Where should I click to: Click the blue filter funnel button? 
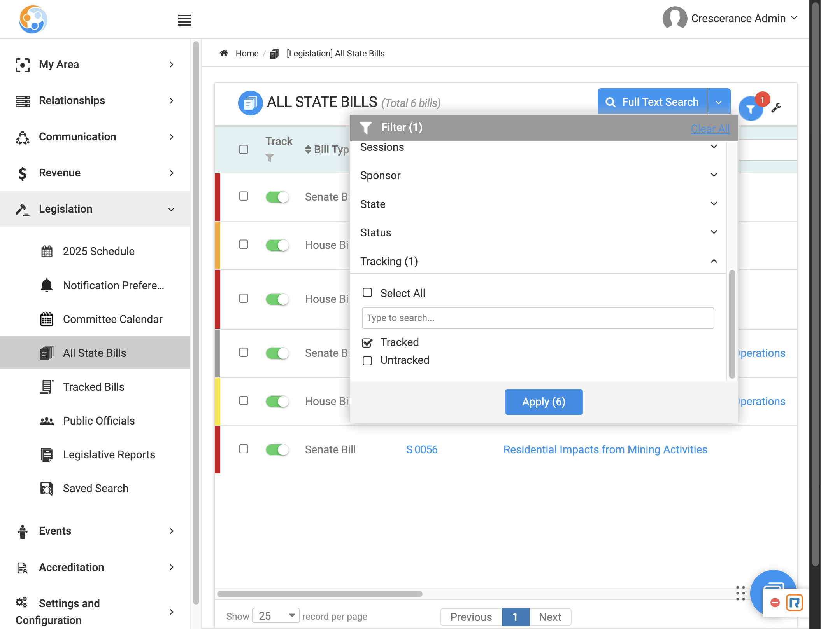click(x=751, y=109)
